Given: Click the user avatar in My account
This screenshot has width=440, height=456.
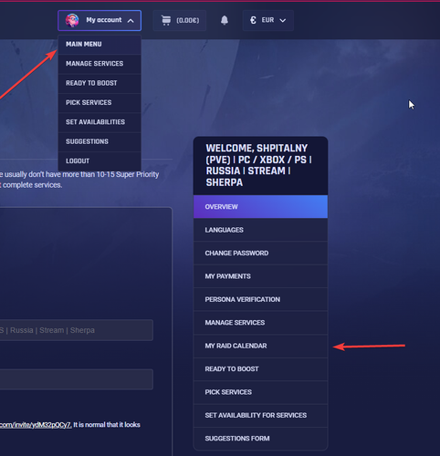Looking at the screenshot, I should click(72, 20).
